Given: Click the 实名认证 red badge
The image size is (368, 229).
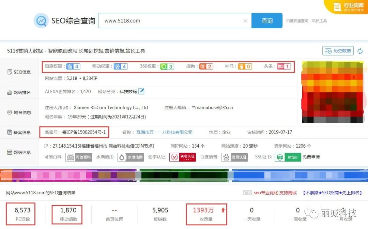Looking at the screenshot, I should pyautogui.click(x=182, y=157).
